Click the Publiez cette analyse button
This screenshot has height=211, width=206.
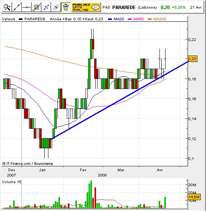click(86, 7)
